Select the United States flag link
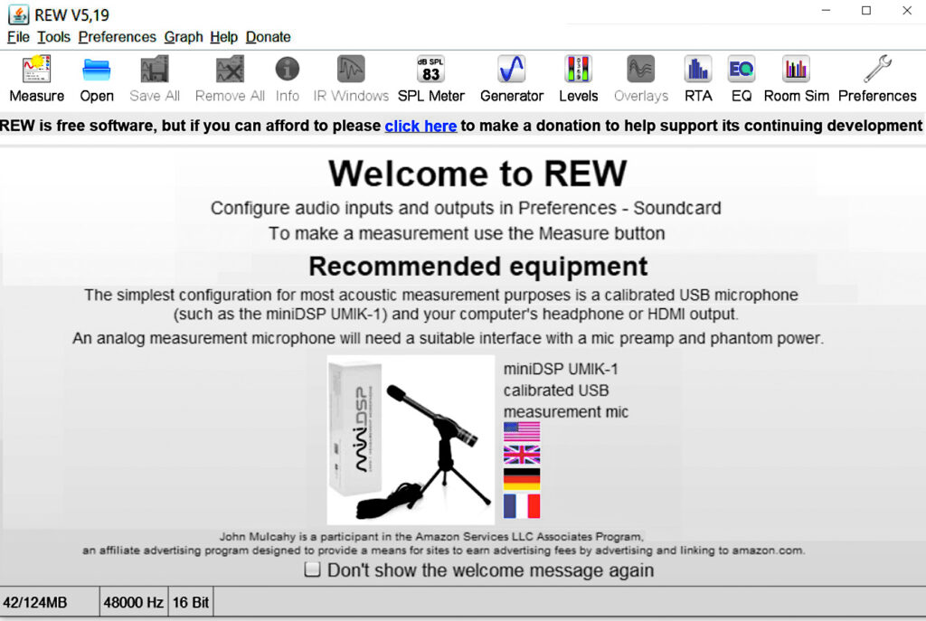This screenshot has width=926, height=621. pyautogui.click(x=522, y=431)
